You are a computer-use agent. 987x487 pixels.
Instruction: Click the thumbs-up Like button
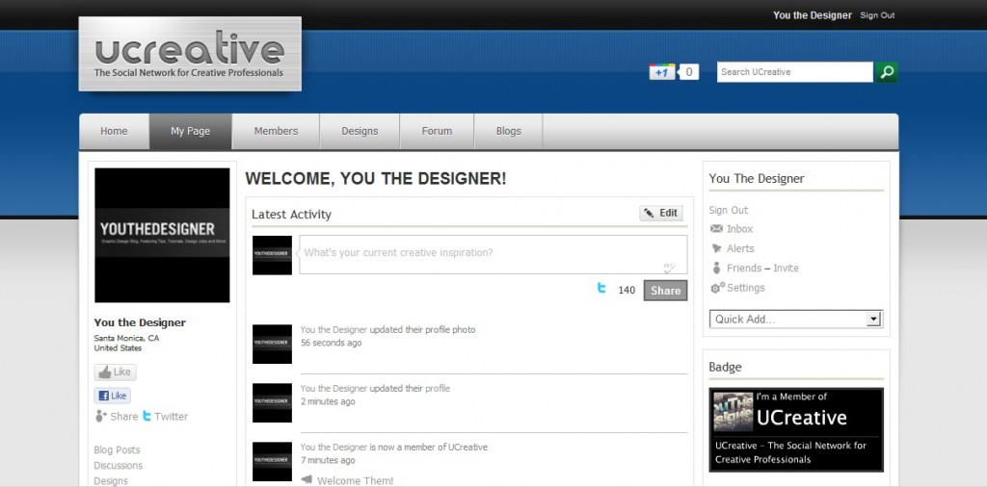point(116,372)
